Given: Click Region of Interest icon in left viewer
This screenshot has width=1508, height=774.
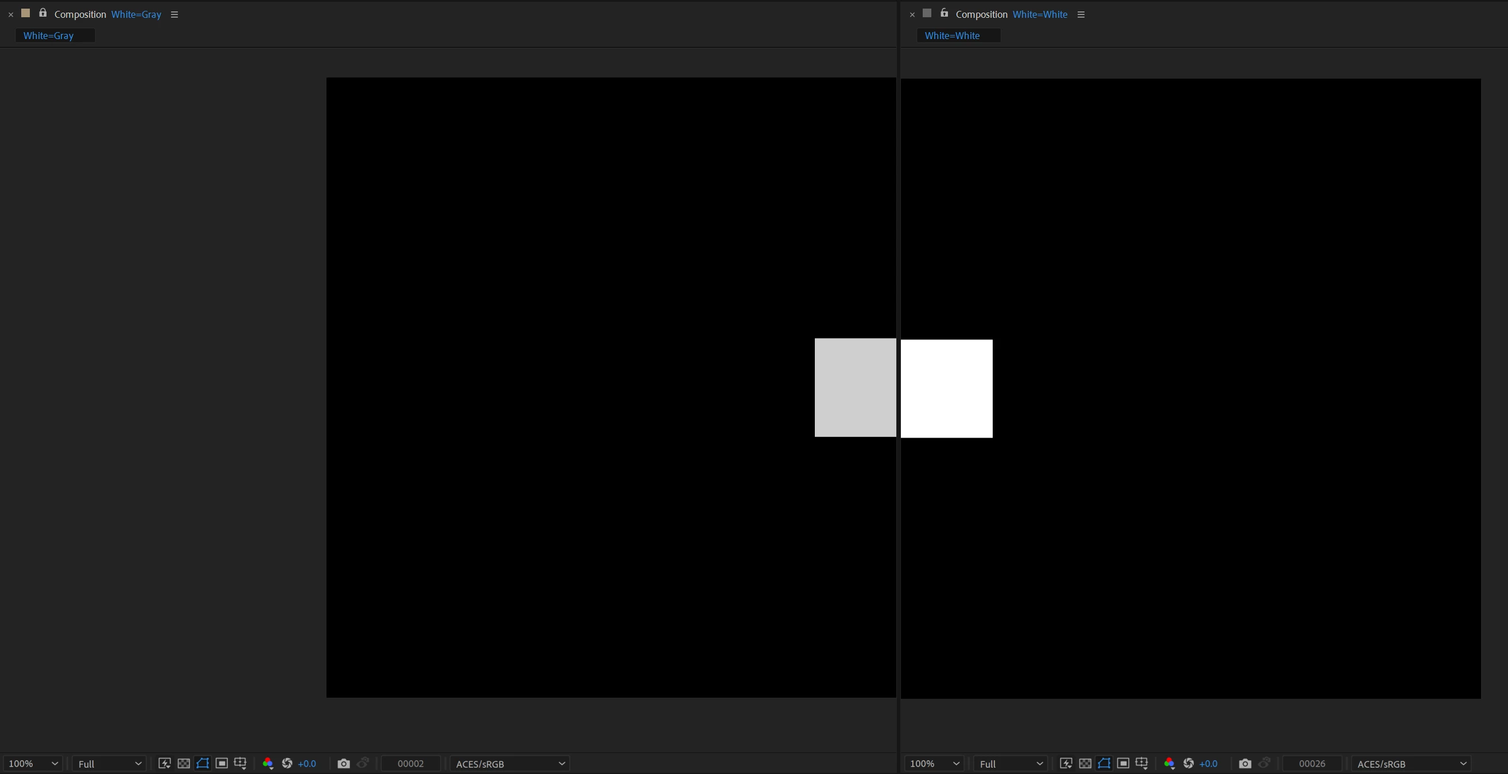Looking at the screenshot, I should tap(221, 764).
